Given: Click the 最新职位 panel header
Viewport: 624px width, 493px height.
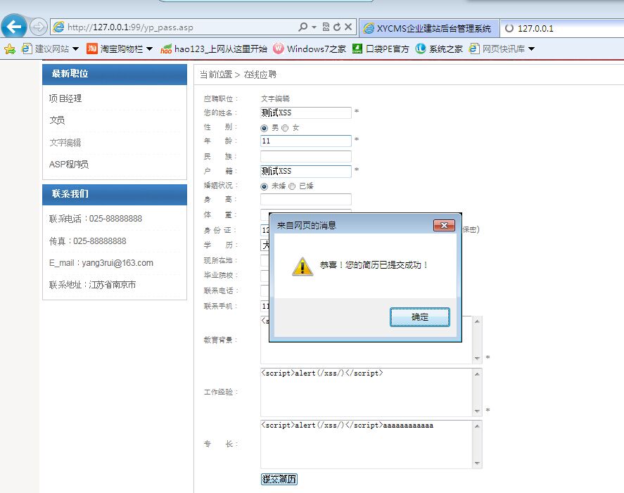Looking at the screenshot, I should coord(115,74).
